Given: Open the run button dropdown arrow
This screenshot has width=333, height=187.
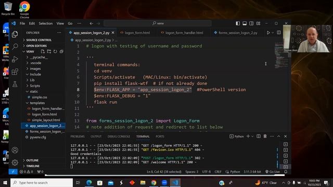Looking at the screenshot, I should [273, 33].
